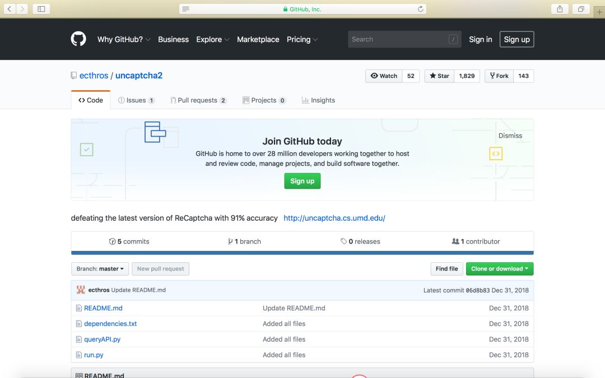Viewport: 605px width, 378px height.
Task: Click ecthros author name in commit row
Action: [99, 290]
